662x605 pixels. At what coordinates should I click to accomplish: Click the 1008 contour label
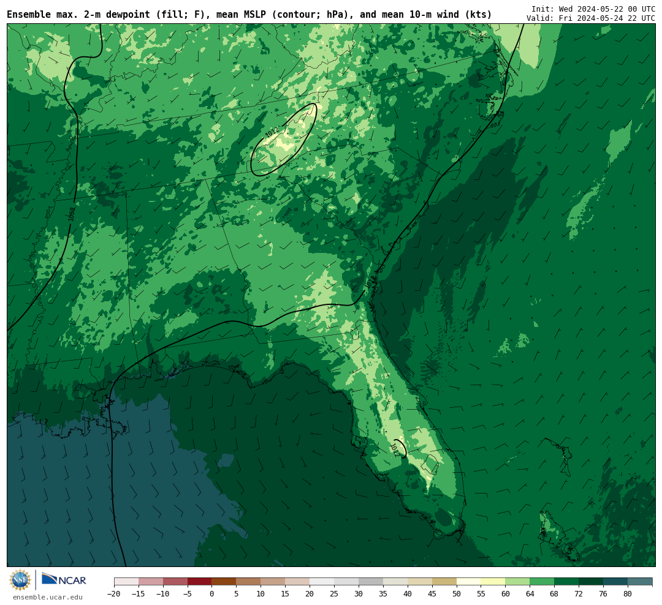pyautogui.click(x=71, y=214)
